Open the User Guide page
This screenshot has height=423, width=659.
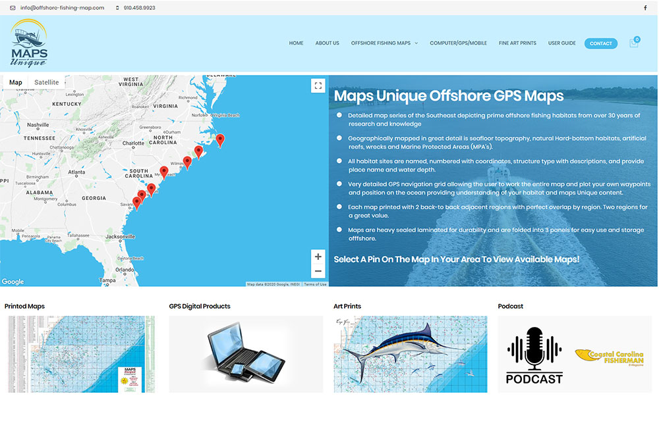(x=561, y=43)
